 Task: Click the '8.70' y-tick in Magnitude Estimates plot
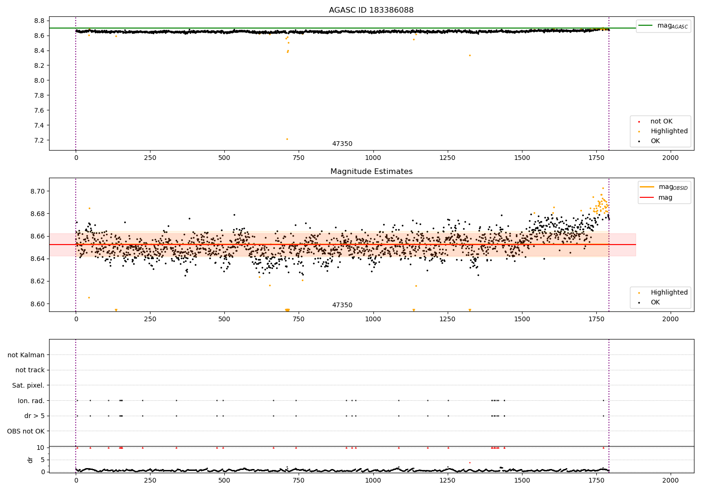37,191
